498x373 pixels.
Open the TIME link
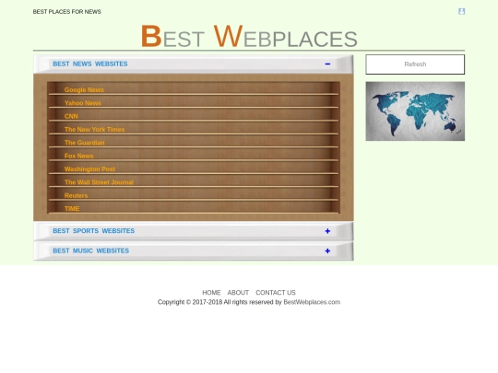(72, 209)
